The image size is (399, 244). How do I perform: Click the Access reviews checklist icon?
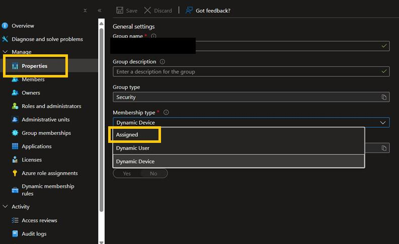click(15, 220)
